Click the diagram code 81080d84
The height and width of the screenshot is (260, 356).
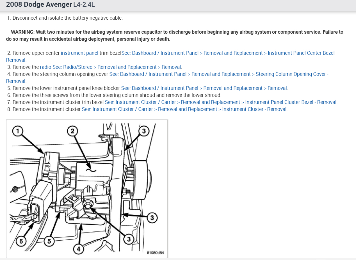(155, 253)
